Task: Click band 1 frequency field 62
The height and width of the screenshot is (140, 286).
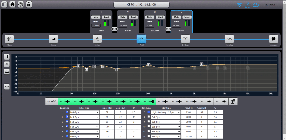Action: click(x=107, y=112)
